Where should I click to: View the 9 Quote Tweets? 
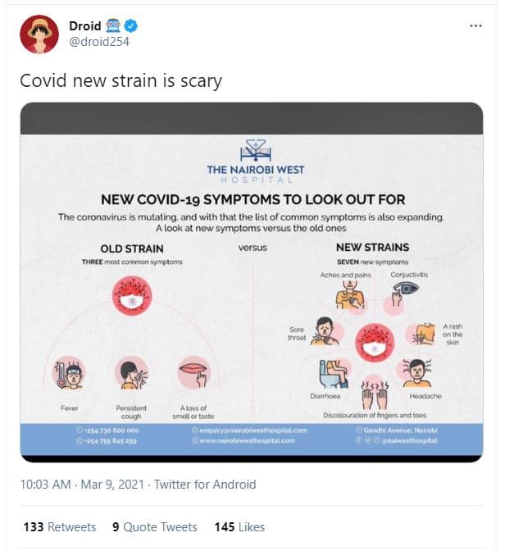coord(155,527)
